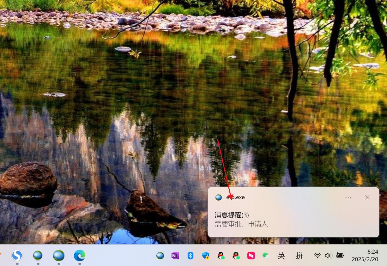Open the globe app directly left of Edge

59,255
